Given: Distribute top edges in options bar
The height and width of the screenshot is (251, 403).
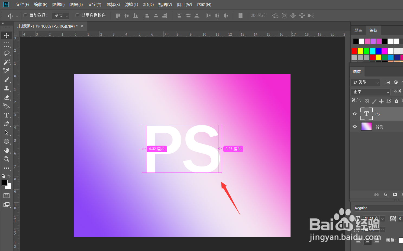Looking at the screenshot, I should (x=179, y=15).
